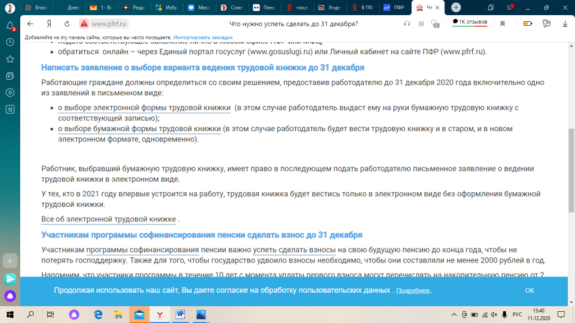This screenshot has width=575, height=323.
Task: Open the favorites star in the sidebar
Action: (10, 59)
